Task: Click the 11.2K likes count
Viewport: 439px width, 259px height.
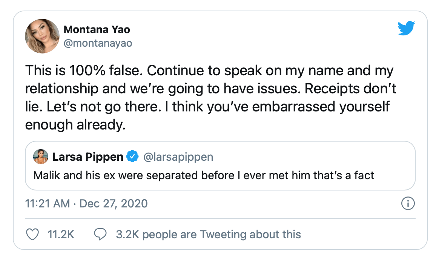Action: [61, 235]
